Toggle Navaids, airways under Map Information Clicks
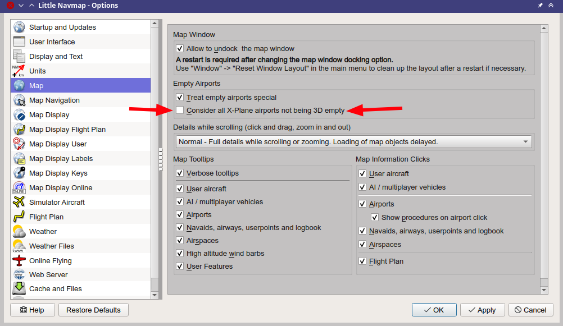 [x=362, y=231]
